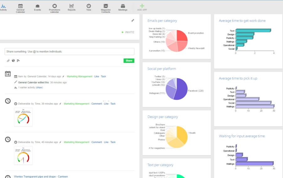Click the Instagram (111) pie label

(157, 93)
